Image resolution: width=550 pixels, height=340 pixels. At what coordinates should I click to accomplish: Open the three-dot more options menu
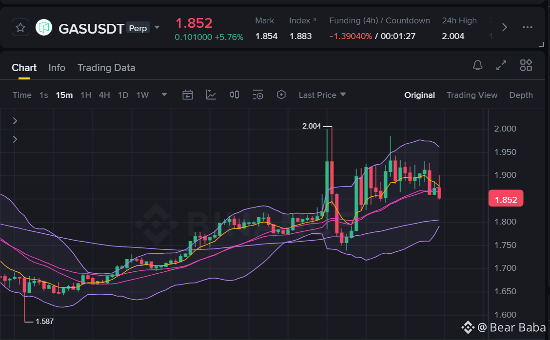point(527,27)
